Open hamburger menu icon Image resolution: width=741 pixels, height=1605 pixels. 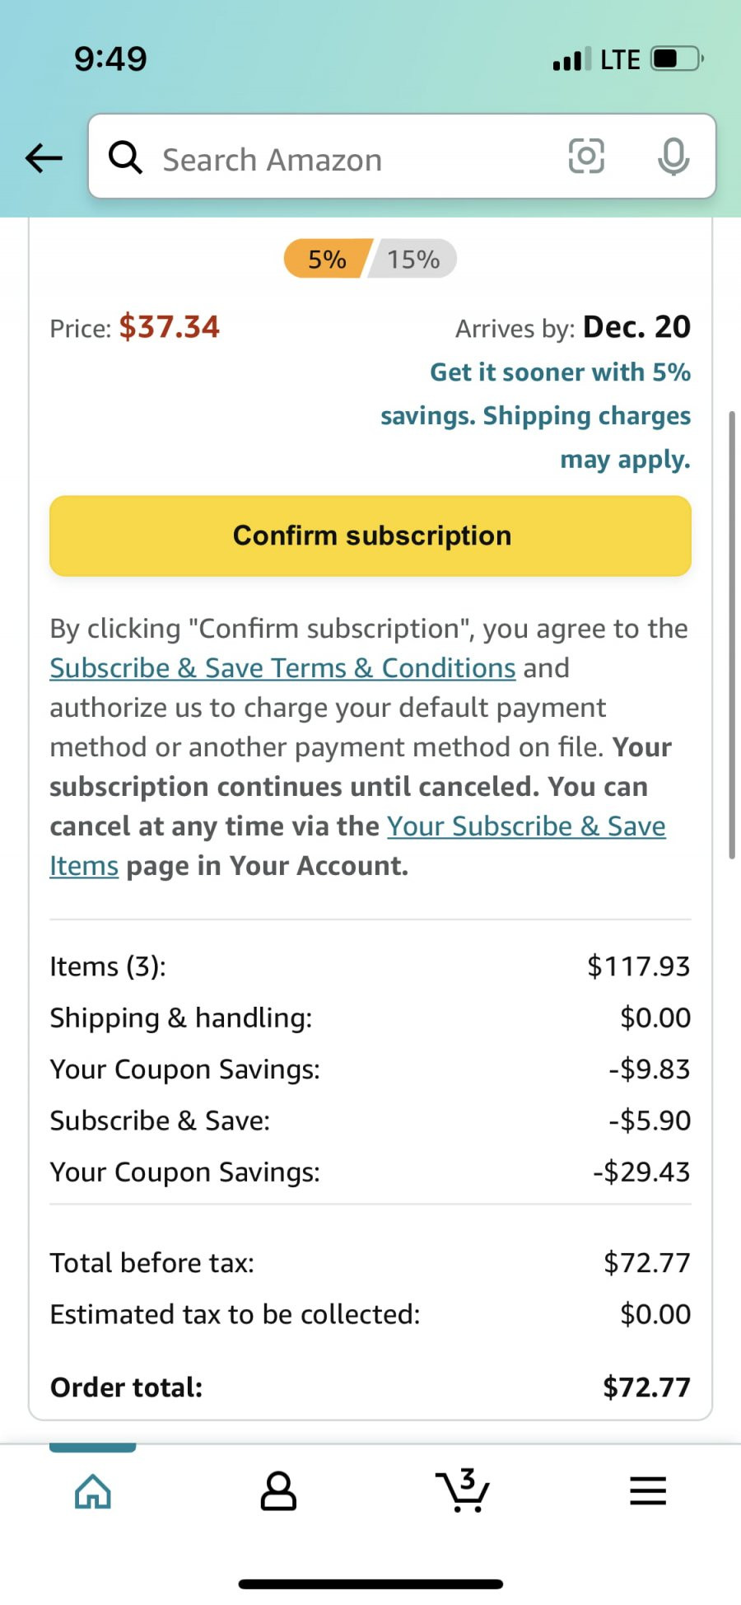coord(648,1490)
